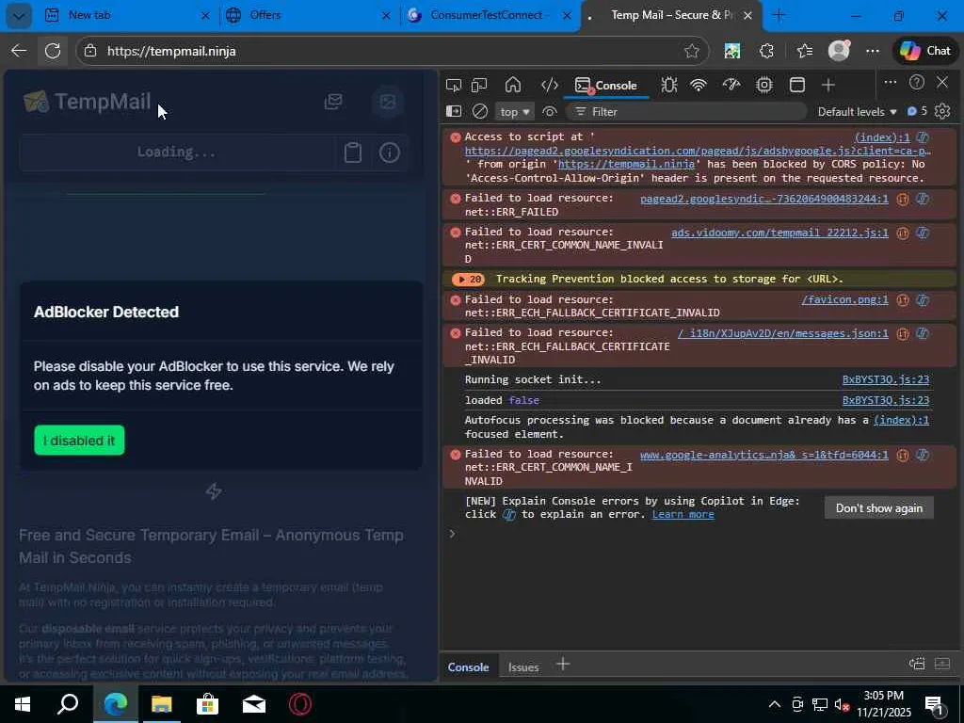Open File Explorer from the taskbar
964x723 pixels.
pyautogui.click(x=161, y=704)
